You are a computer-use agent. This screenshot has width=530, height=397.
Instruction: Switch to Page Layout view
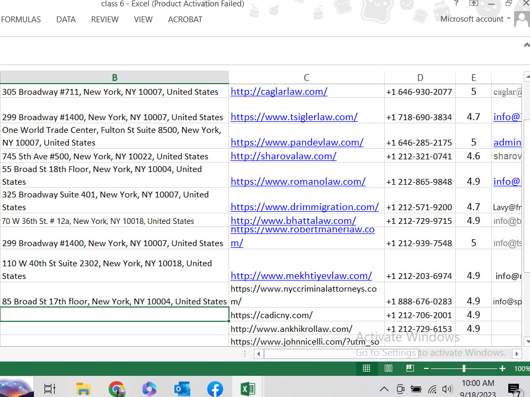point(388,368)
